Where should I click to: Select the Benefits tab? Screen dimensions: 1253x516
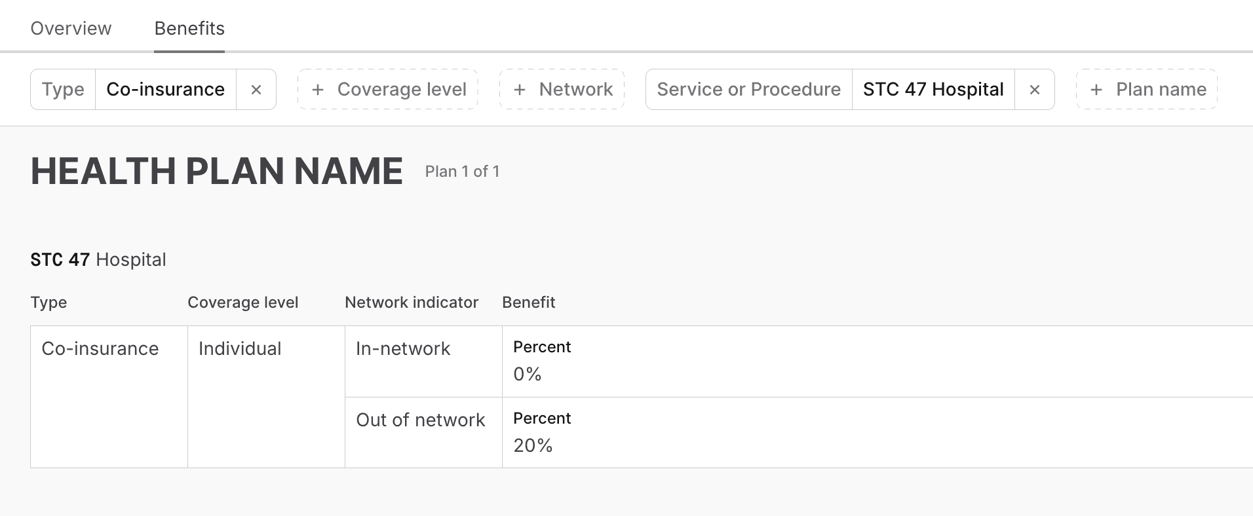pyautogui.click(x=189, y=28)
